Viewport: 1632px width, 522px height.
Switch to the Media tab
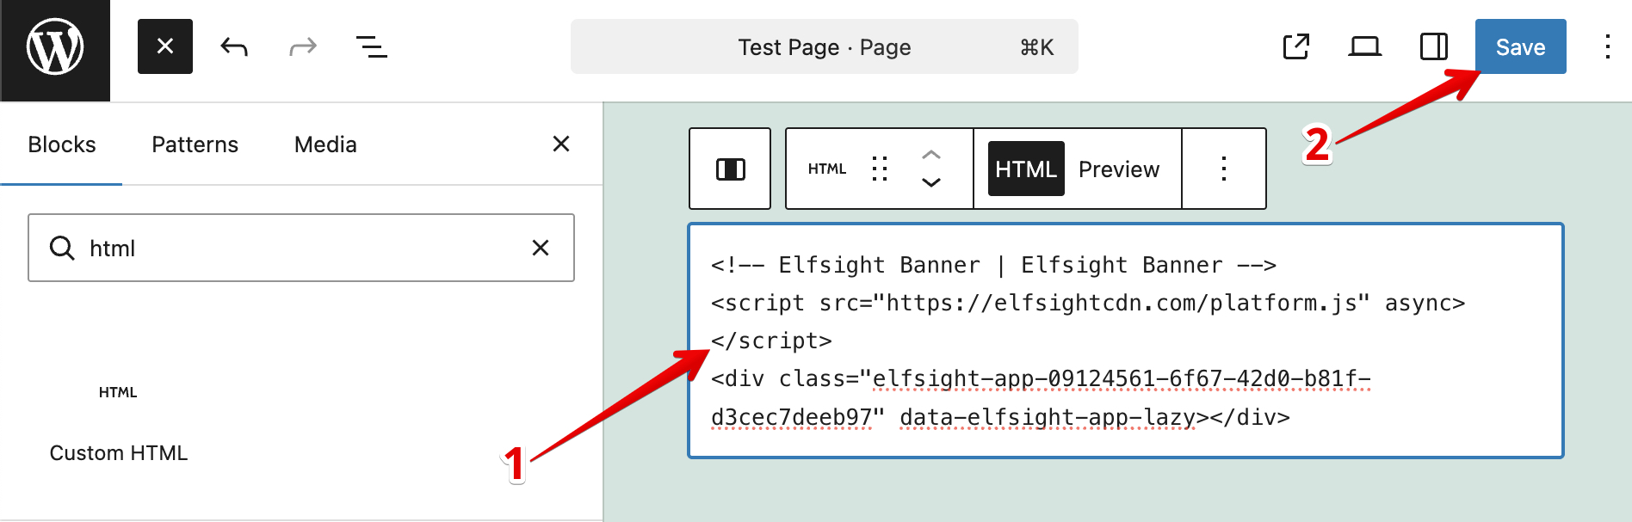[325, 144]
